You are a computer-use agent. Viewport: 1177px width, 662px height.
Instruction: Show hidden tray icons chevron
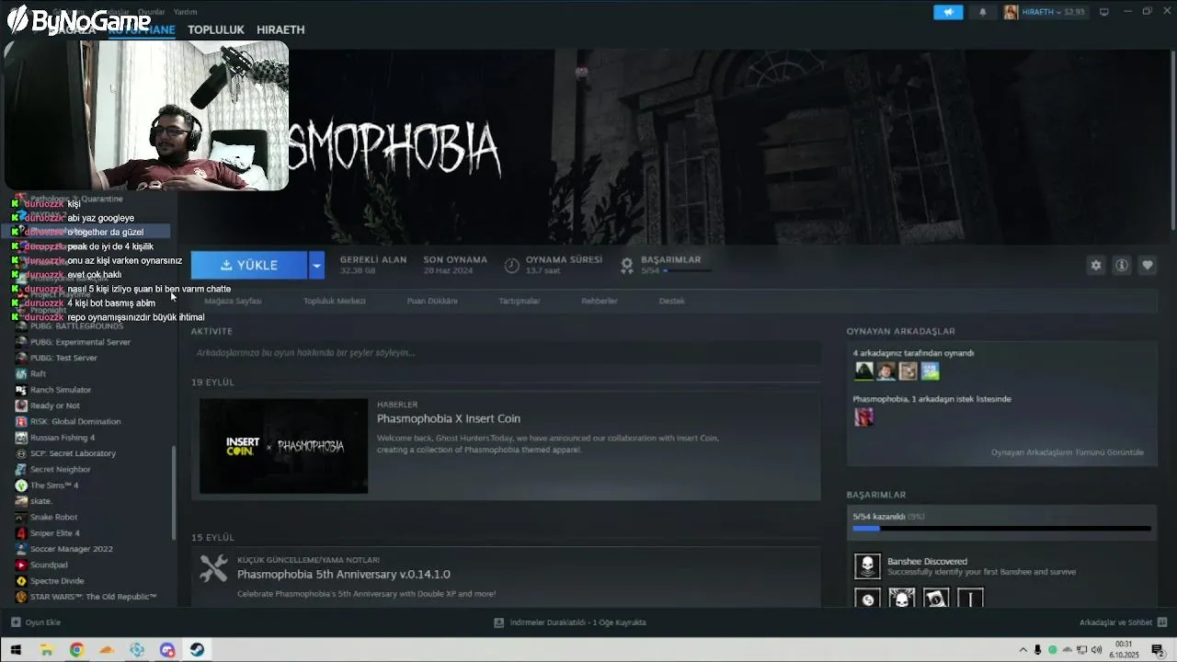tap(1023, 650)
